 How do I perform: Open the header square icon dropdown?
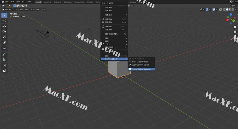[43, 9]
